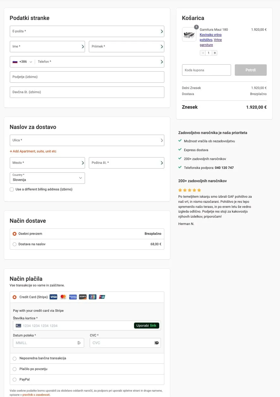The height and width of the screenshot is (397, 280).
Task: Click the card icon in Številka kartice field
Action: pos(18,326)
